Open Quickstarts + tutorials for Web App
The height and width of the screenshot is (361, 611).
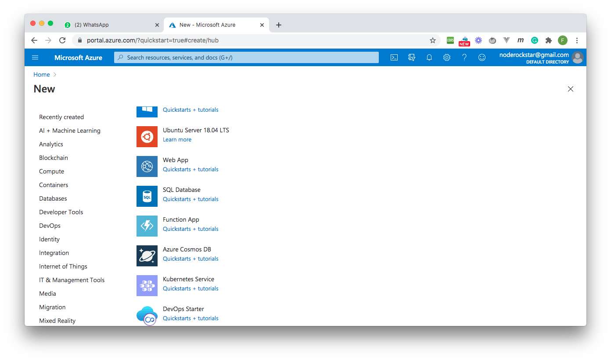pos(190,169)
